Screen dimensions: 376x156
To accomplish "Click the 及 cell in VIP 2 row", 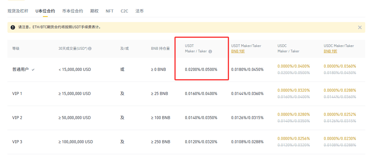I will coord(122,118).
